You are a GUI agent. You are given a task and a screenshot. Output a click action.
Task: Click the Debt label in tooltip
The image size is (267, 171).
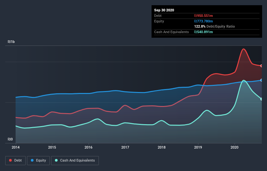158,16
